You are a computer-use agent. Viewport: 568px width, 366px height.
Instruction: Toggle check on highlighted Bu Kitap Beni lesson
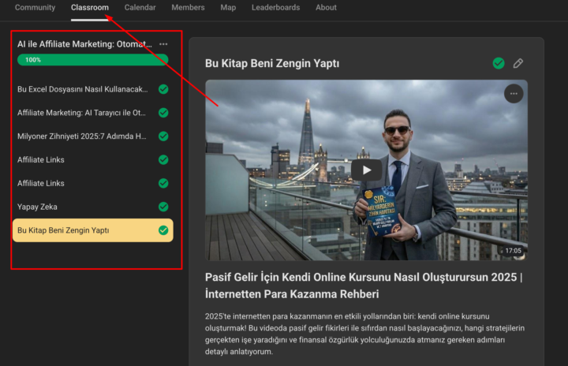point(163,230)
